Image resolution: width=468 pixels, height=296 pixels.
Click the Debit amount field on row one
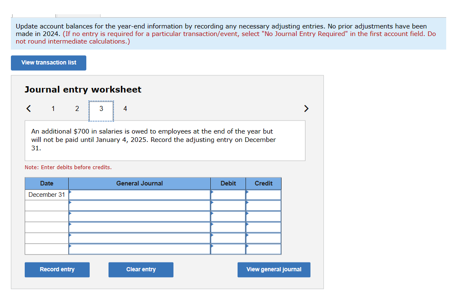(228, 194)
